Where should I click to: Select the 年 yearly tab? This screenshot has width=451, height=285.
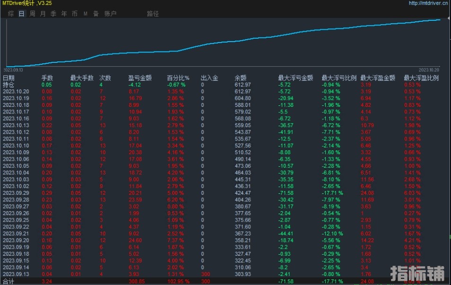(64, 14)
